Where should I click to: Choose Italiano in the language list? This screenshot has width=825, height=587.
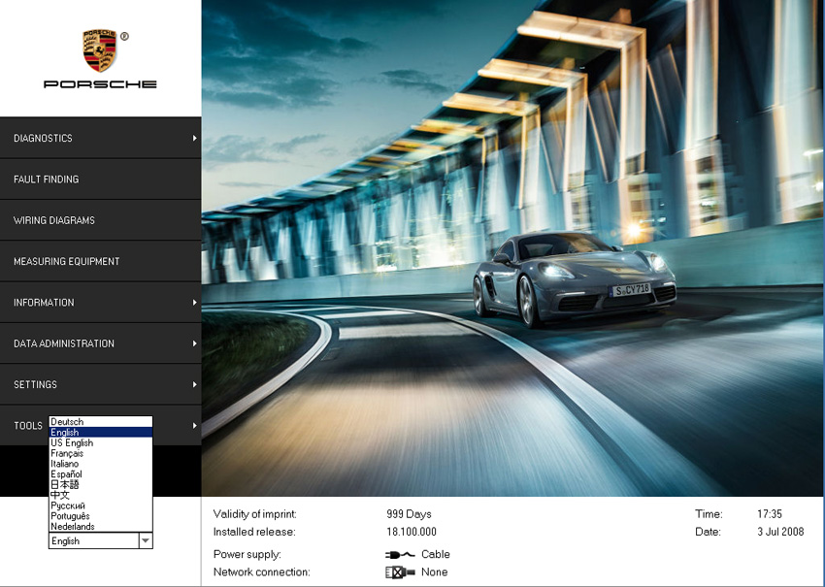coord(101,464)
